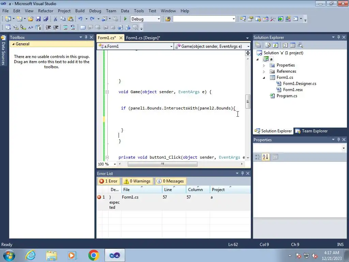Decrease line indent toolbar icon
The image size is (349, 262).
[48, 27]
